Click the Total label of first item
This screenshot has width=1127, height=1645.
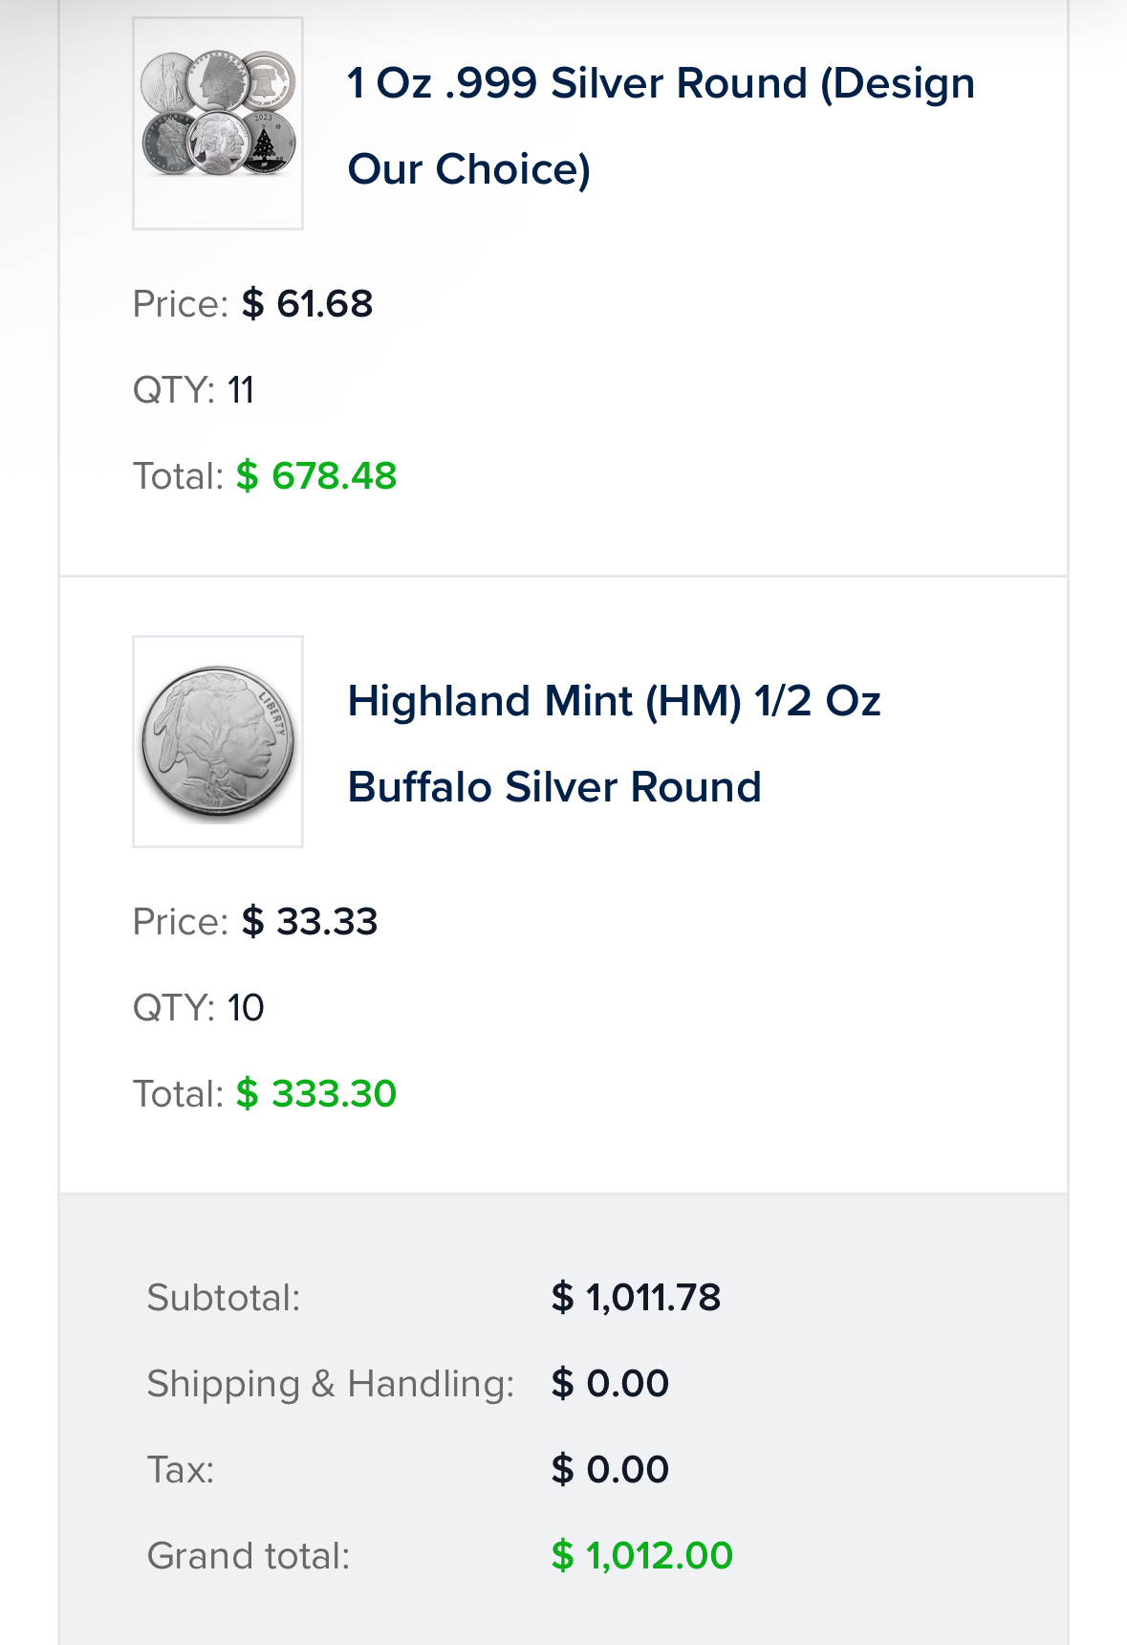coord(178,476)
